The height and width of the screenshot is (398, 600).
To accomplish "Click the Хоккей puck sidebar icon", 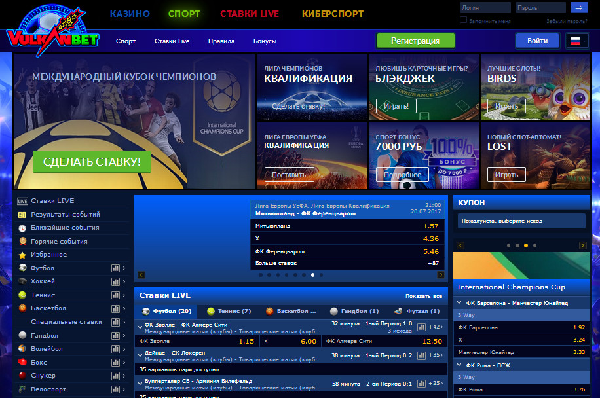I will [22, 281].
